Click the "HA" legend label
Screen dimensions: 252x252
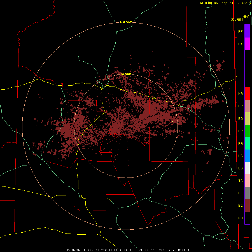point(240,94)
